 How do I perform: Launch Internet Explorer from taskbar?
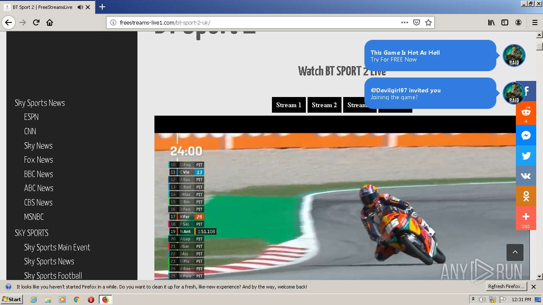[34, 299]
